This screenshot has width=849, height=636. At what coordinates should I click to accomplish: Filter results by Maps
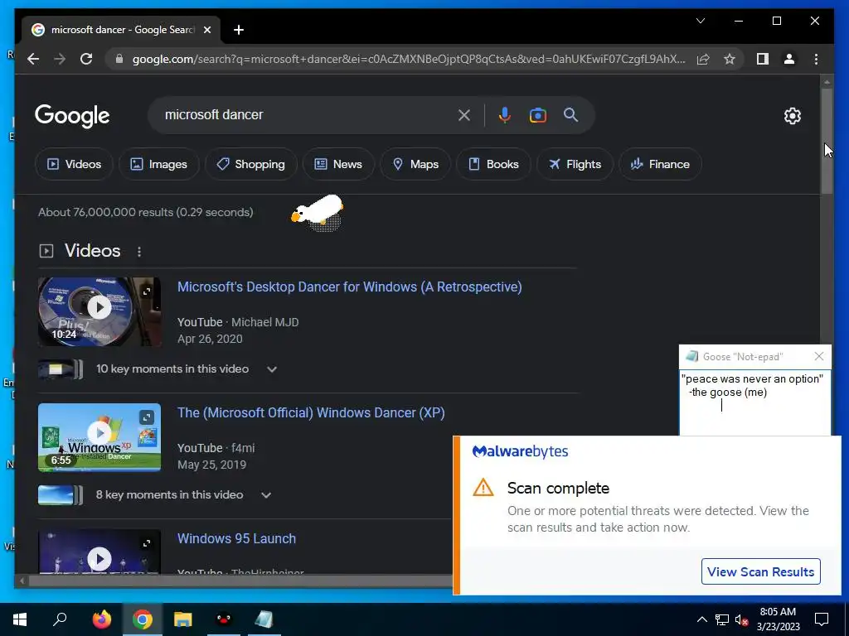415,164
